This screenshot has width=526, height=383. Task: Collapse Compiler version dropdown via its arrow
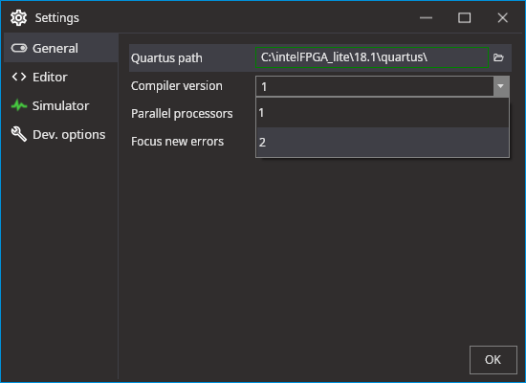(x=501, y=86)
